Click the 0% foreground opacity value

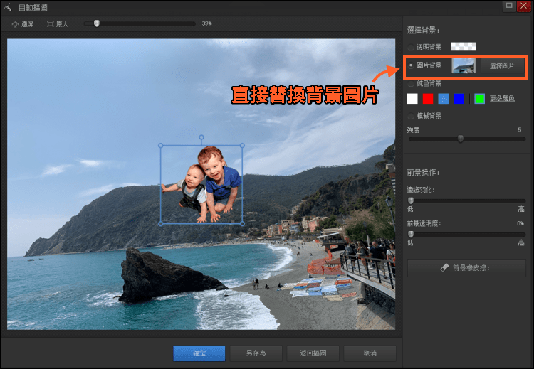coord(520,223)
